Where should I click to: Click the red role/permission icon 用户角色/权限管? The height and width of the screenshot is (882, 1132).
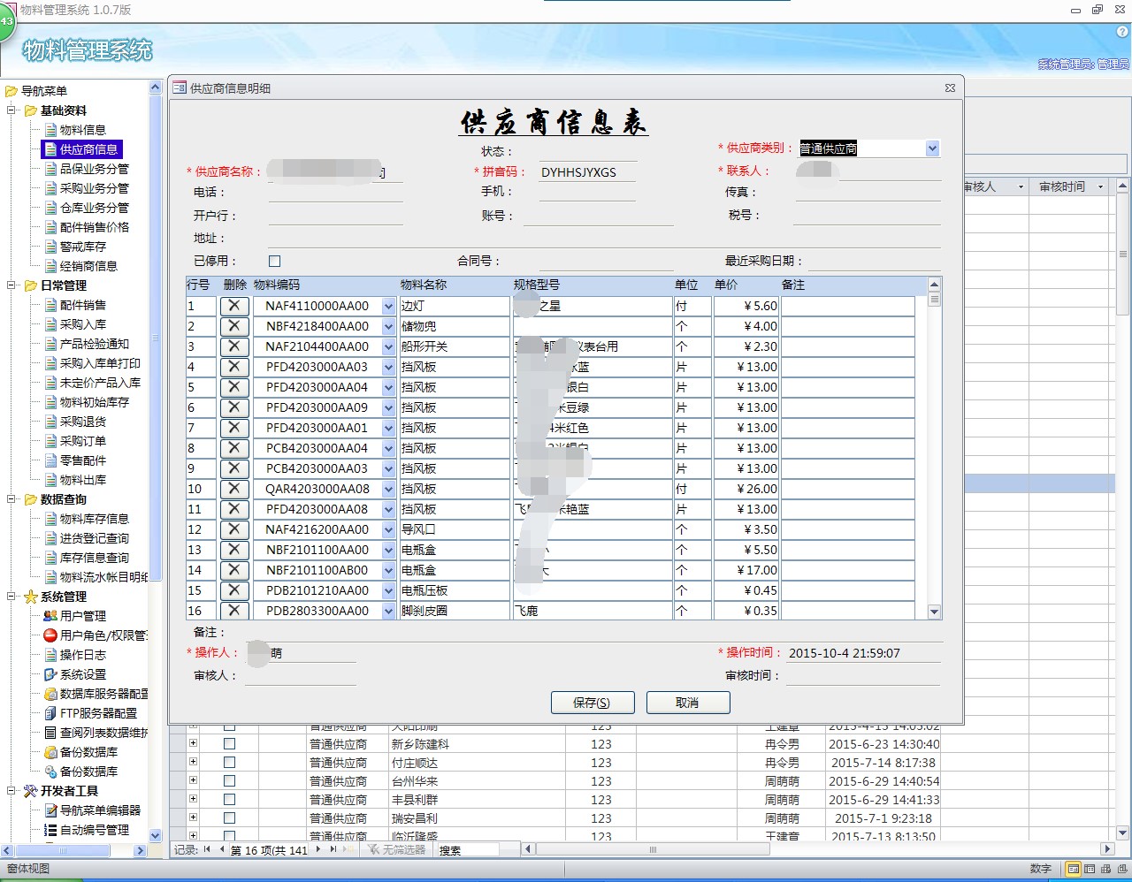[x=50, y=635]
